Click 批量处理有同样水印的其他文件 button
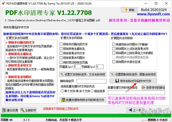 pos(83,100)
